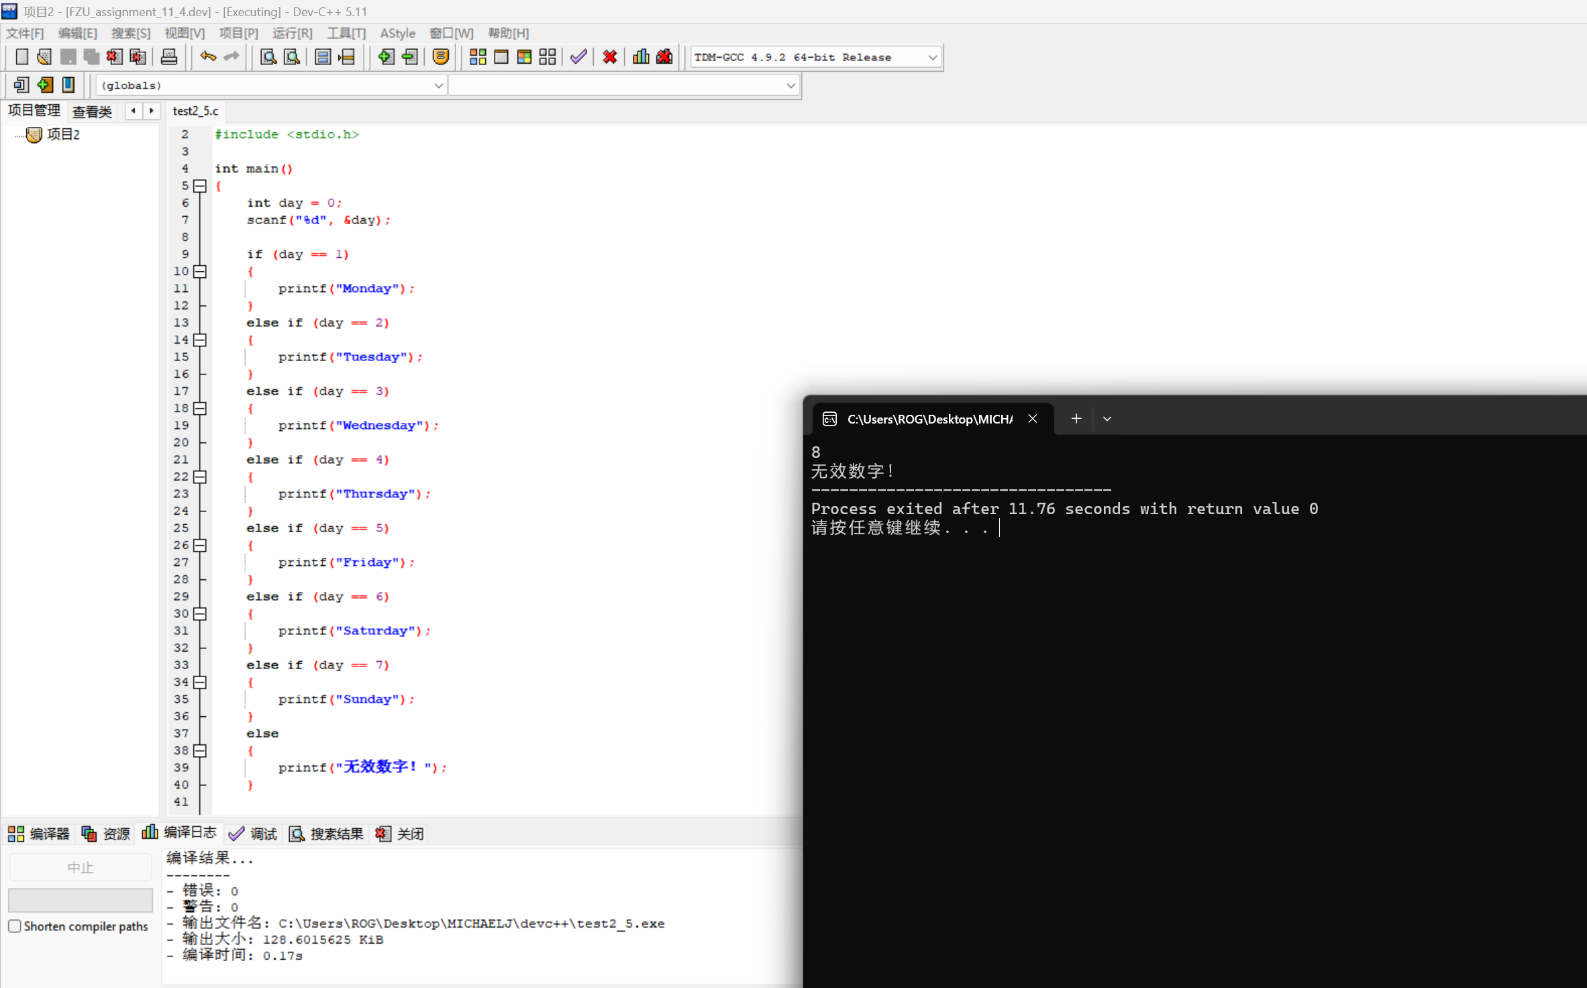Open the TDM-GCC compiler selection dropdown
Viewport: 1587px width, 988px height.
pyautogui.click(x=933, y=58)
